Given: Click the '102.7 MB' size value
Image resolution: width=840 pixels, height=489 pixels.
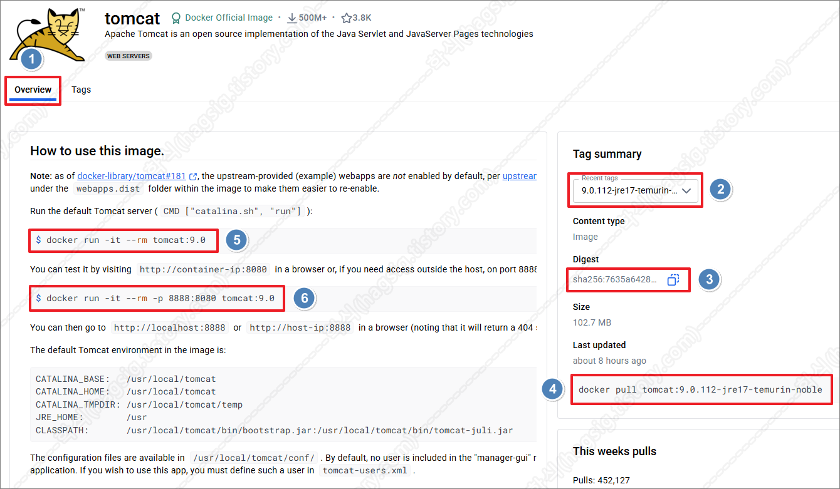Looking at the screenshot, I should [592, 322].
